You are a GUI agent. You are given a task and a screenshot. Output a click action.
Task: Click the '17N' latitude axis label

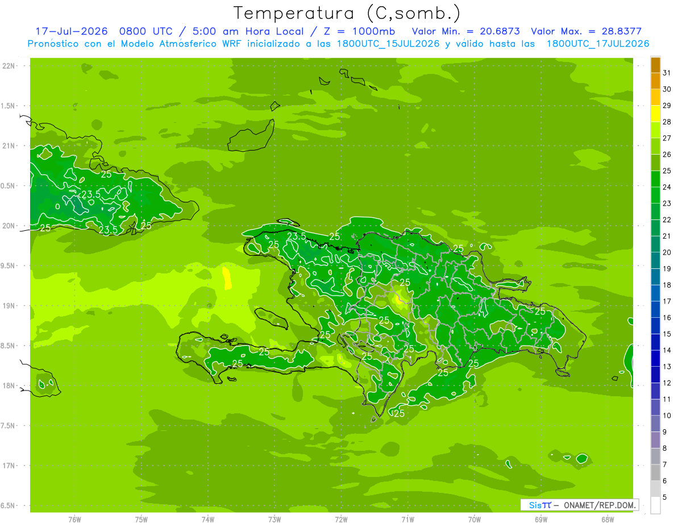click(x=8, y=466)
